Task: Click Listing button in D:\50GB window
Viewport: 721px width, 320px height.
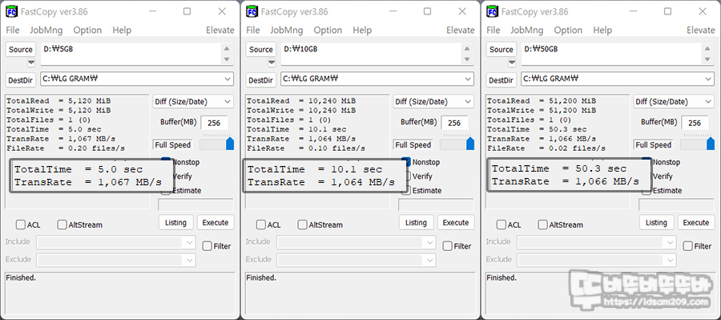Action: tap(656, 222)
